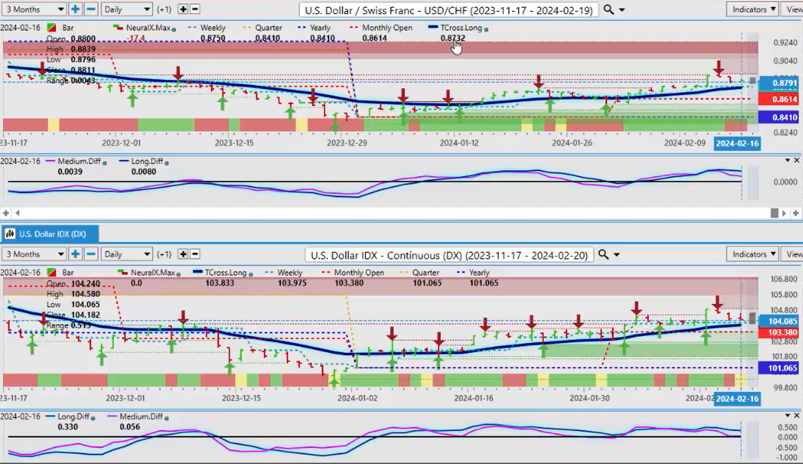Zoom out with blue minus on USD/CHF chart

(x=91, y=9)
